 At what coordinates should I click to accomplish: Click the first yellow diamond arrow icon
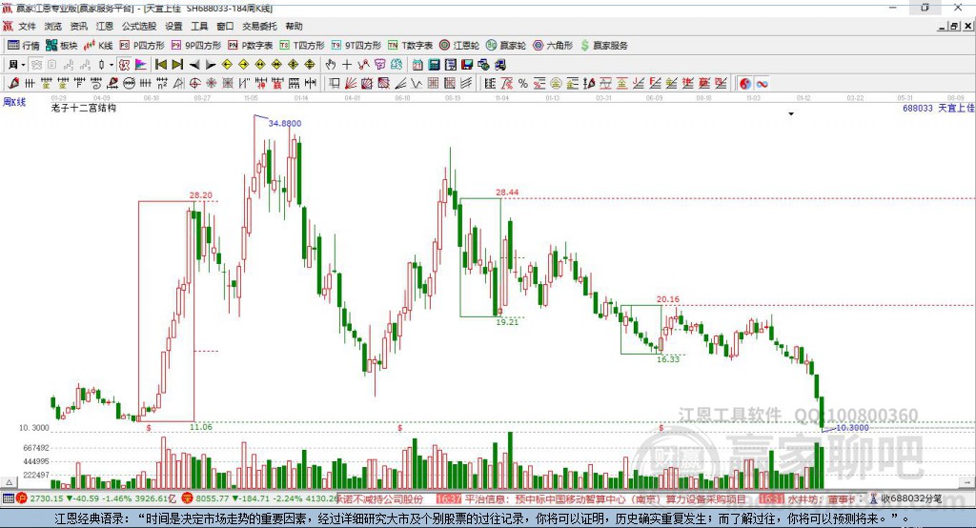tap(227, 65)
